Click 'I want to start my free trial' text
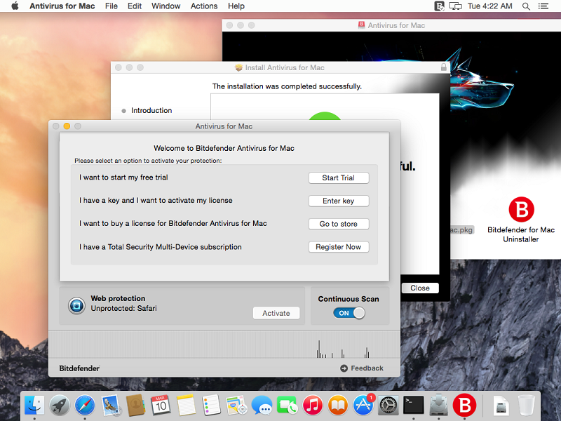The height and width of the screenshot is (421, 561). [x=123, y=178]
